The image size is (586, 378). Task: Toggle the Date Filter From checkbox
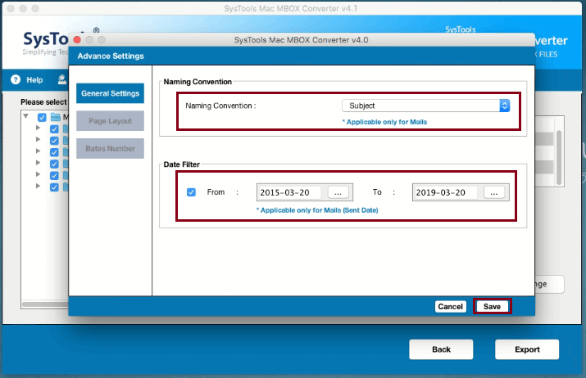(x=191, y=192)
